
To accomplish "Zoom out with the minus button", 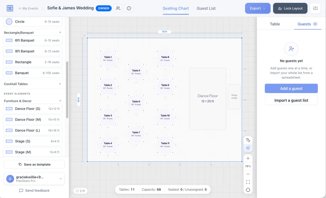I will pos(248,174).
